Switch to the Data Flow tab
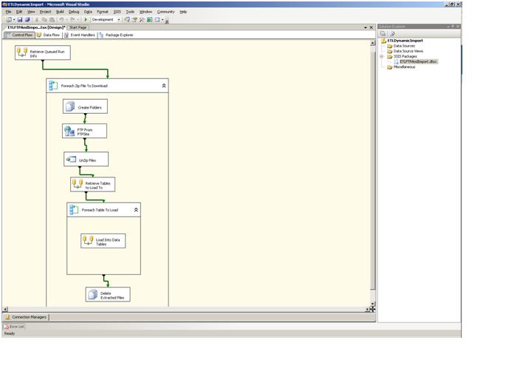The image size is (517, 388). [x=48, y=35]
